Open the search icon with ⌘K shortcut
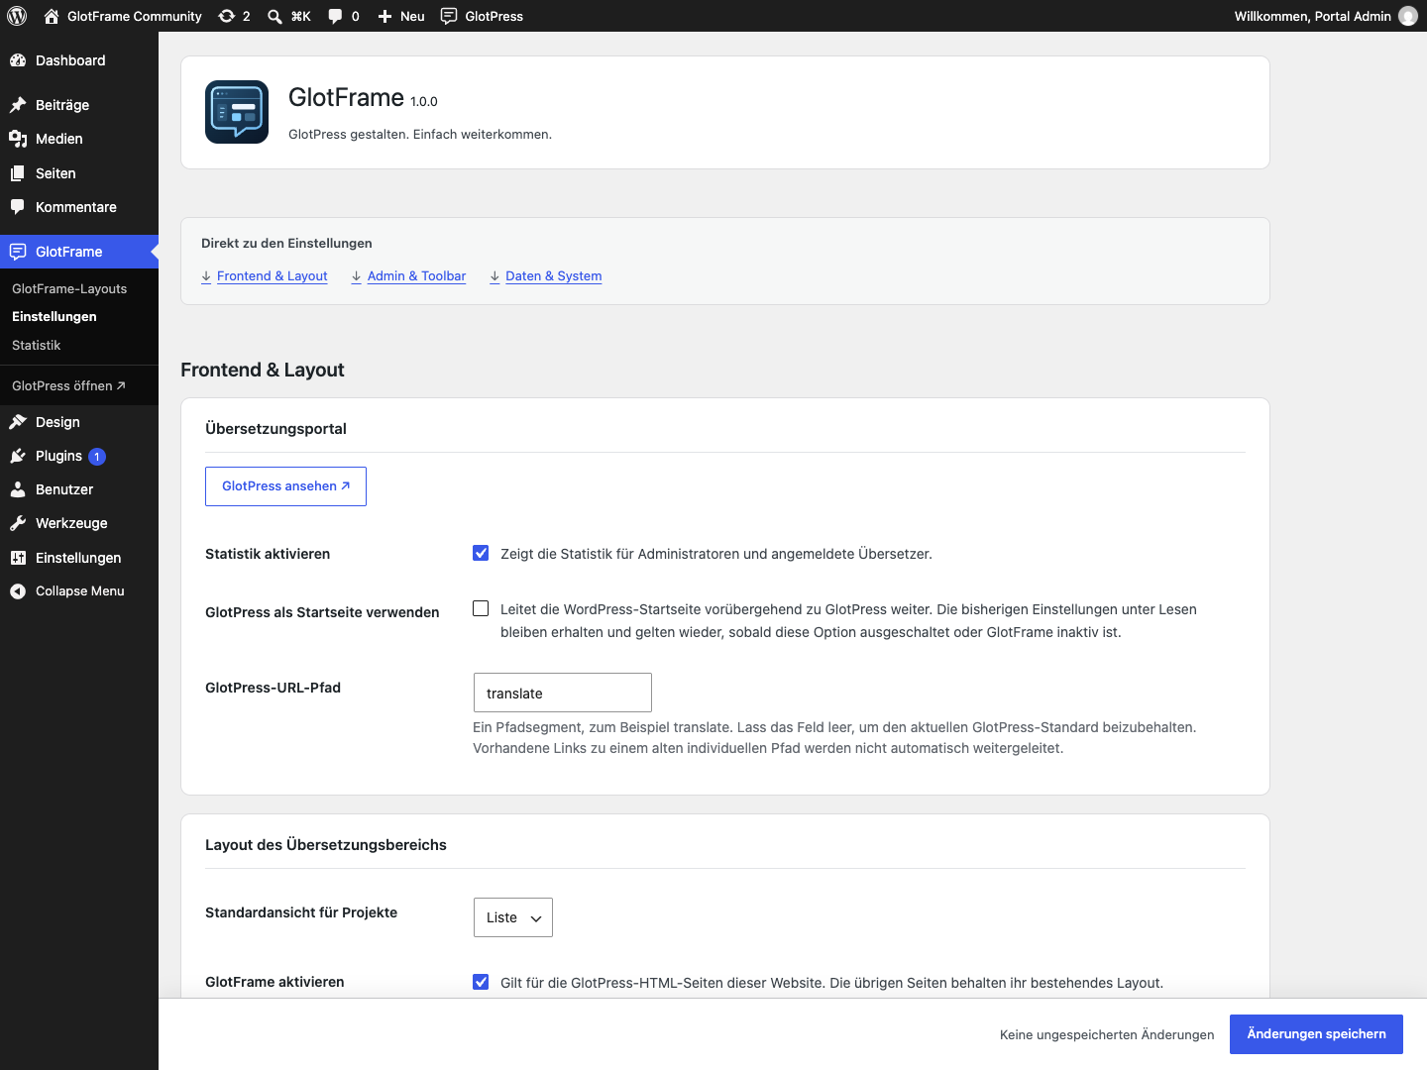The image size is (1427, 1070). pos(274,16)
